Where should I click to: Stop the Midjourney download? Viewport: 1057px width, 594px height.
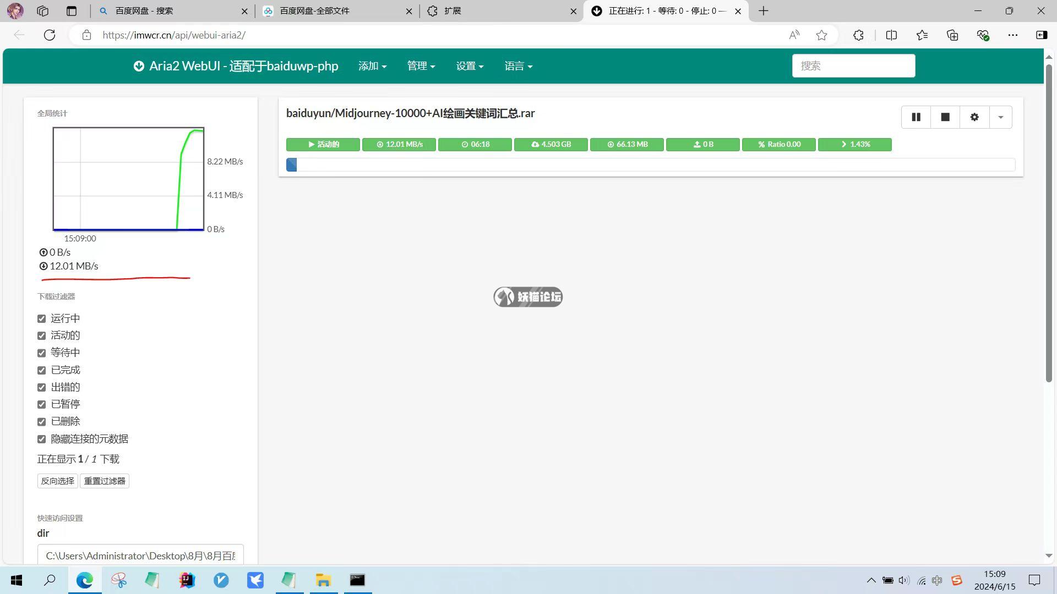[x=945, y=117]
